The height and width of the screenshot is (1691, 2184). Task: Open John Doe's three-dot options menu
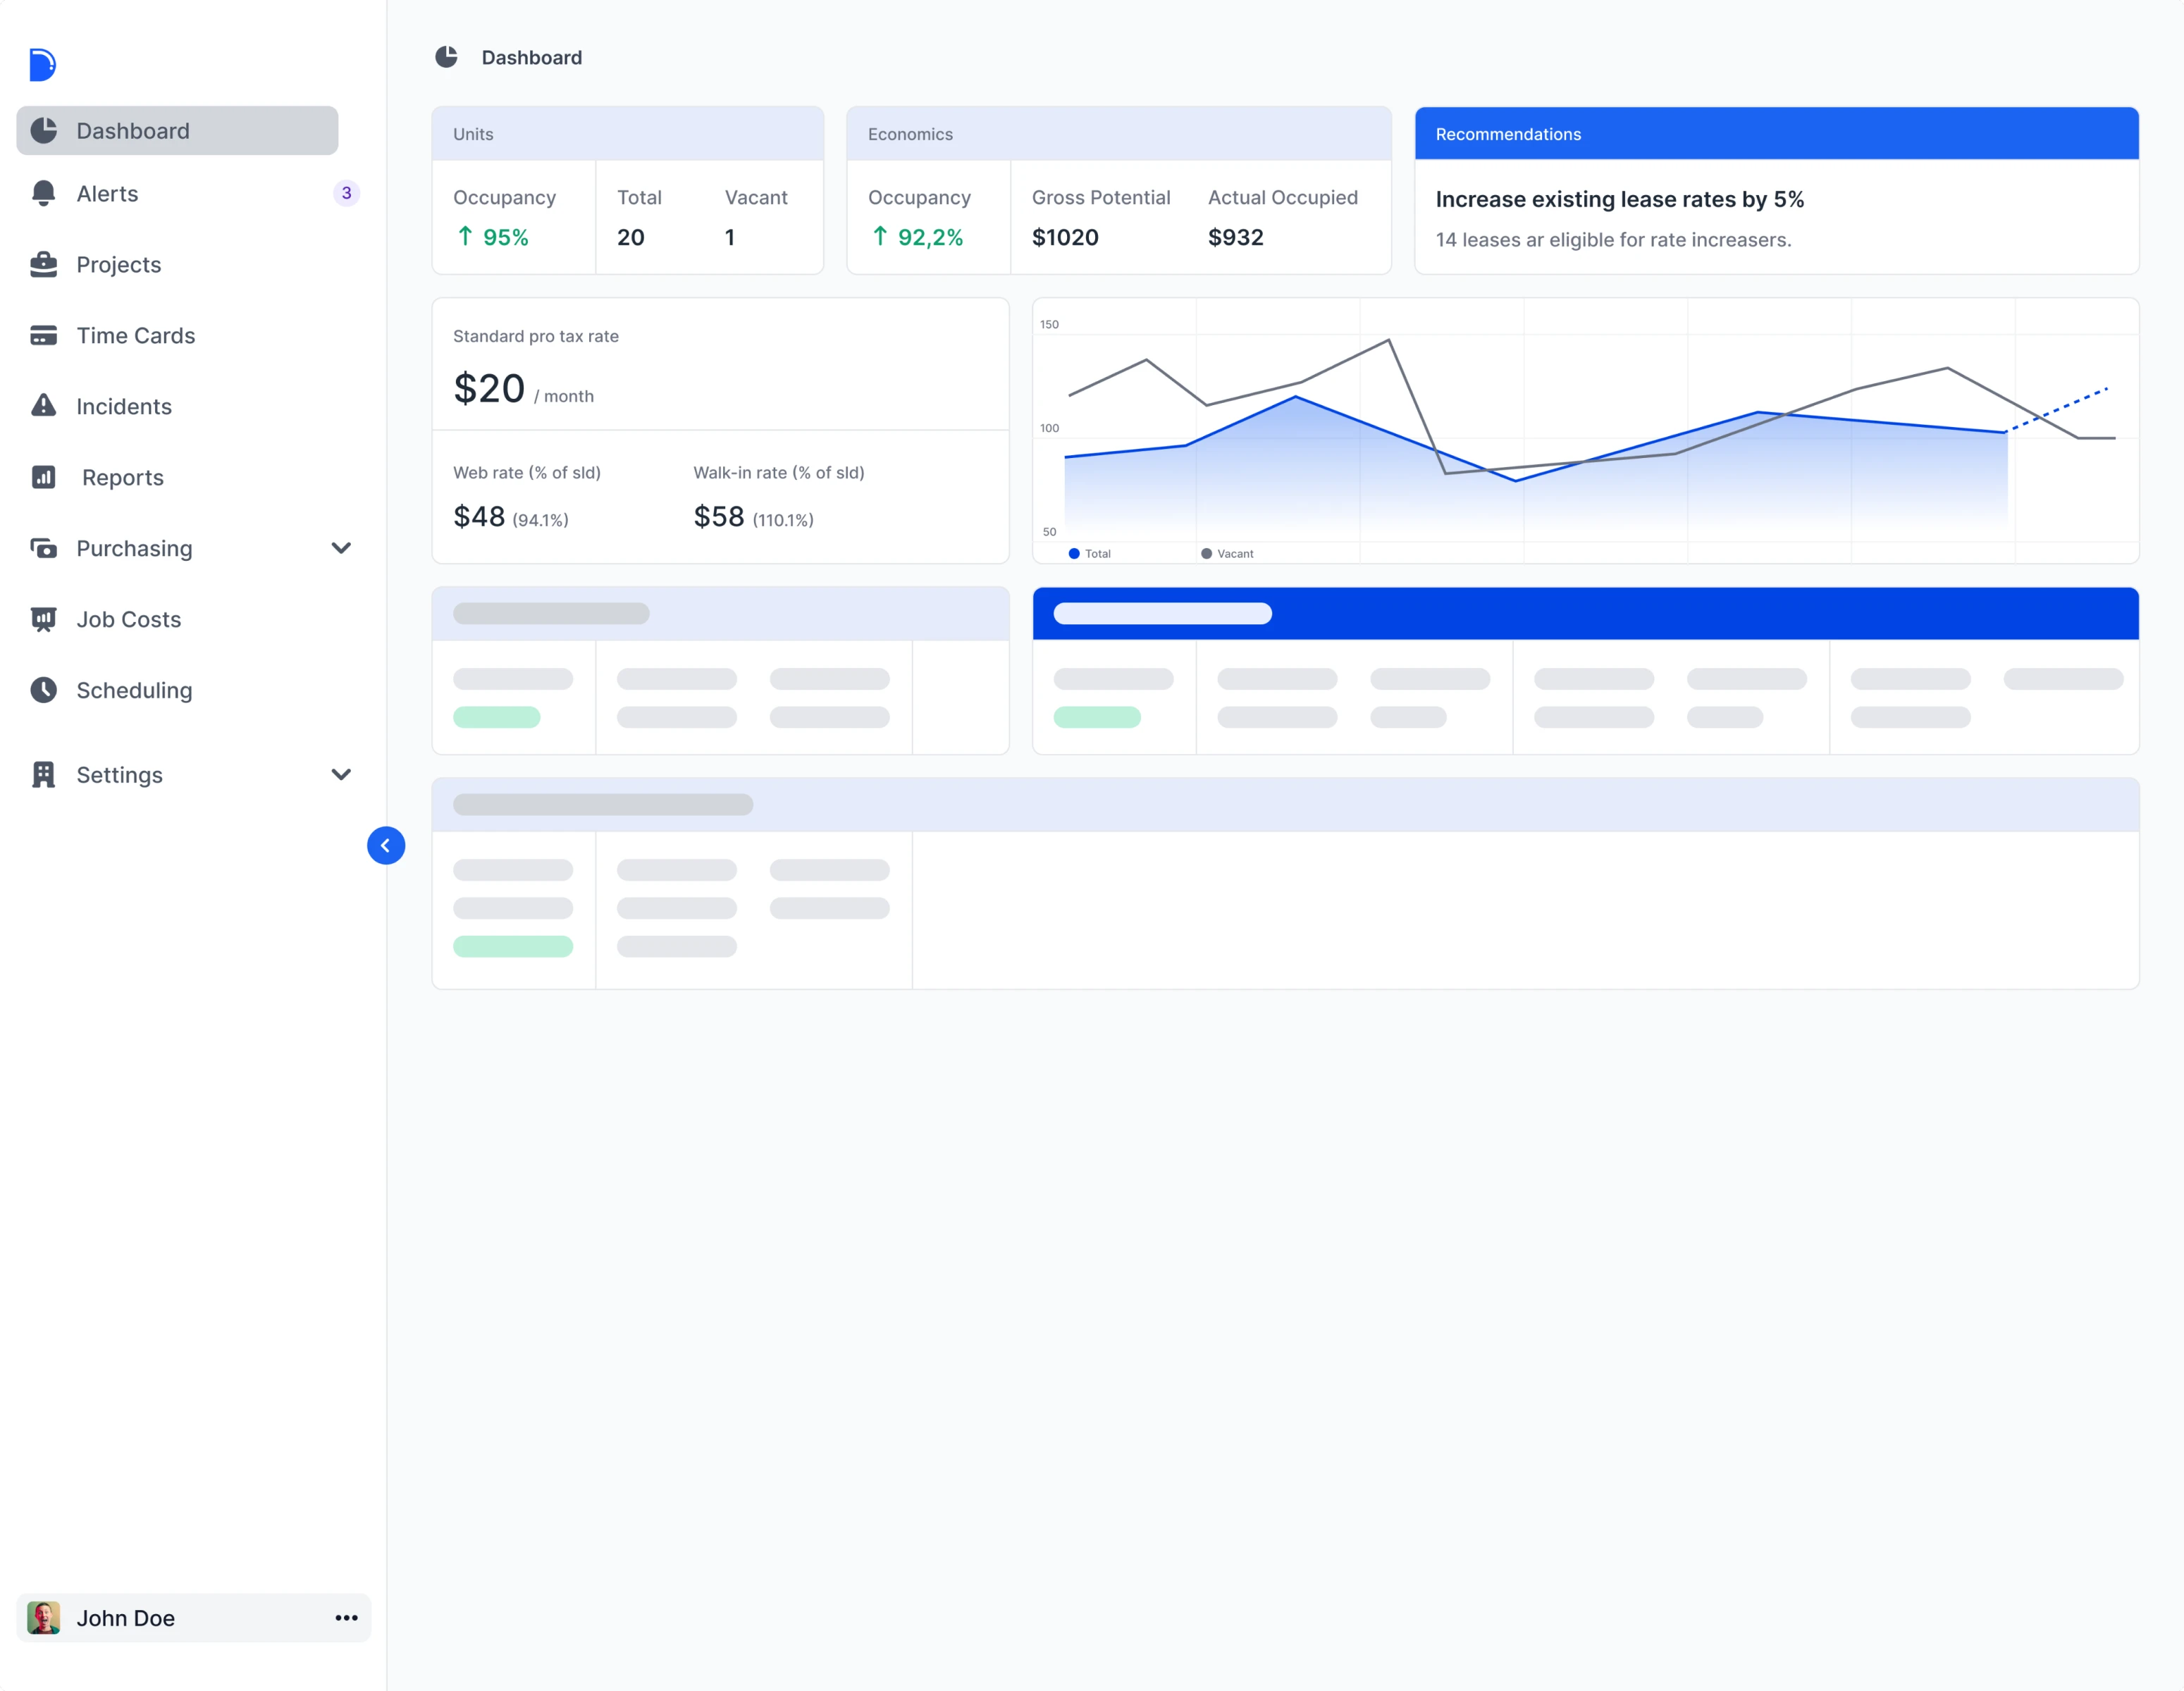click(x=346, y=1618)
